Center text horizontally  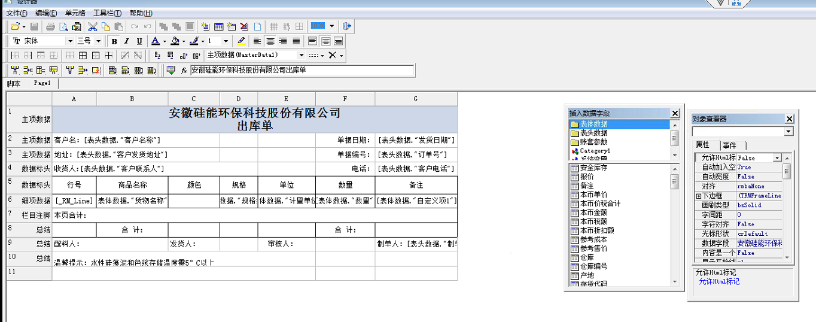point(270,41)
